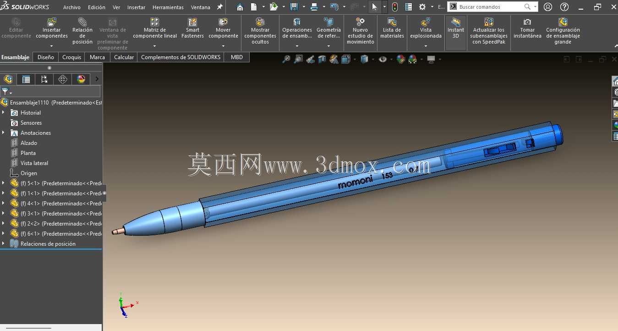Open the Insertar menu
Viewport: 618px width, 331px height.
pyautogui.click(x=136, y=7)
